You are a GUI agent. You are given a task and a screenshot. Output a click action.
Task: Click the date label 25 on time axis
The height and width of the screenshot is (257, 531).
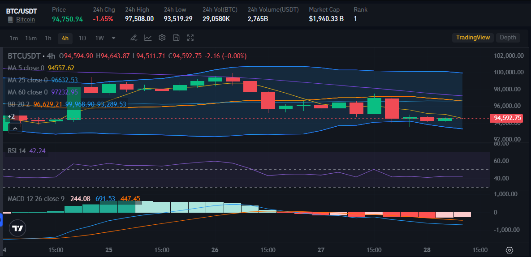click(x=109, y=250)
